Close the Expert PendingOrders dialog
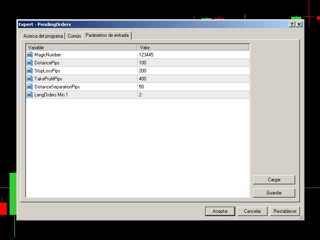 299,24
